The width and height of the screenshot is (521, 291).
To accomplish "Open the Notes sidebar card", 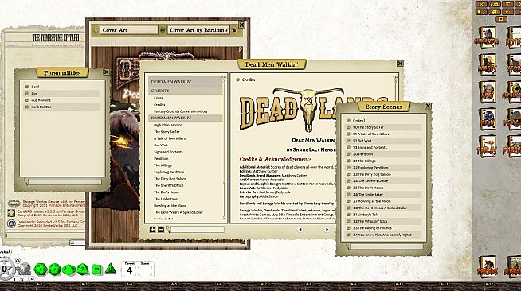I will (514, 38).
